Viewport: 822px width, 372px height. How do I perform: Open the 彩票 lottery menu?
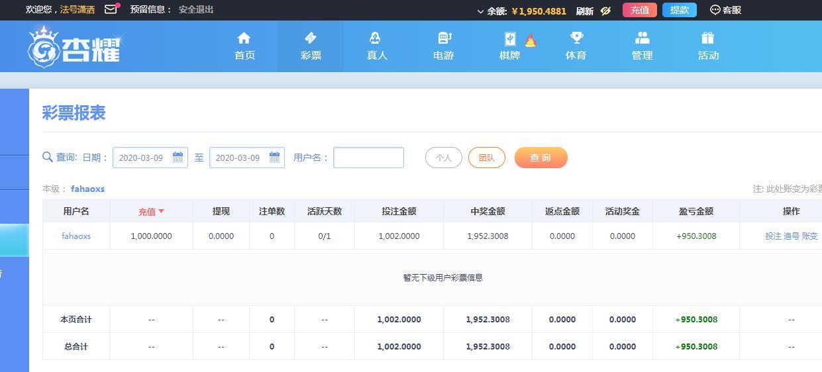point(311,46)
